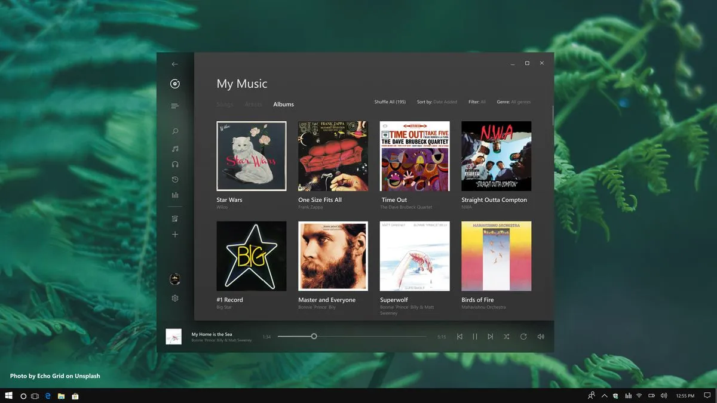Screen dimensions: 717x403
Task: Click the album grid vertical scrollbar
Action: pyautogui.click(x=553, y=116)
